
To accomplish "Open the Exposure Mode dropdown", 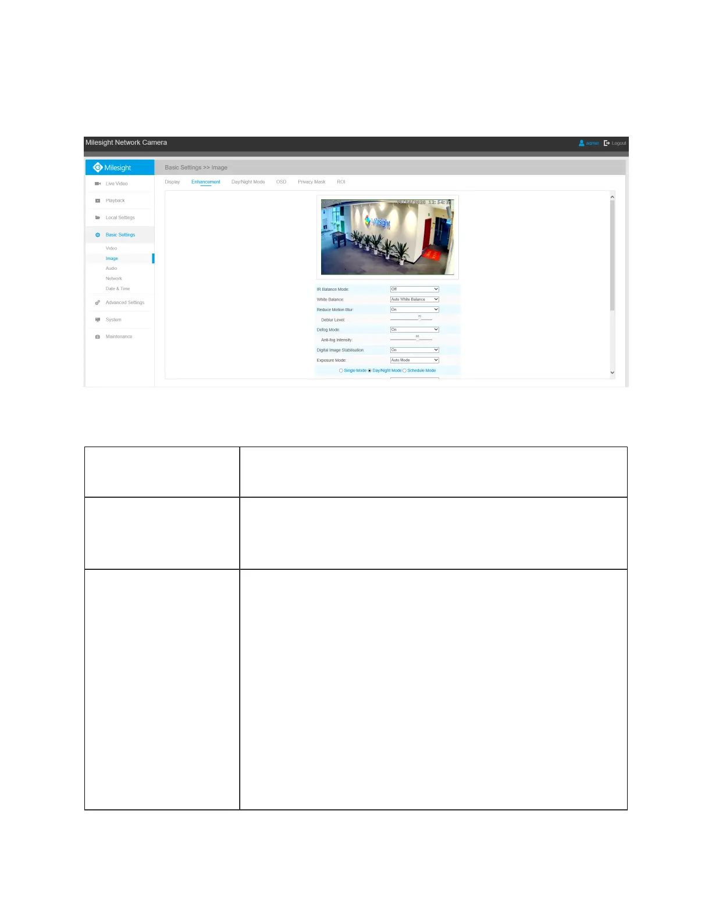I will pos(414,360).
